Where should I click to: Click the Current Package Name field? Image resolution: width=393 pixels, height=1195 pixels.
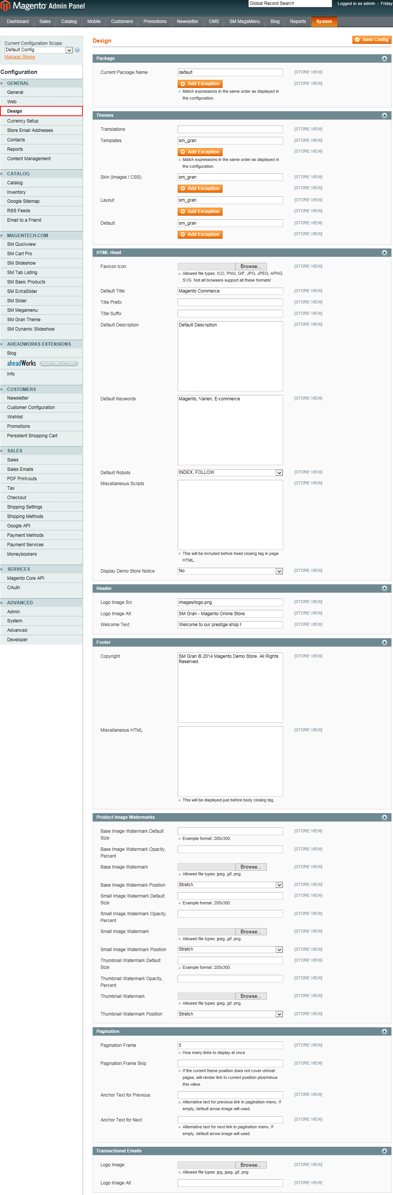click(x=230, y=72)
